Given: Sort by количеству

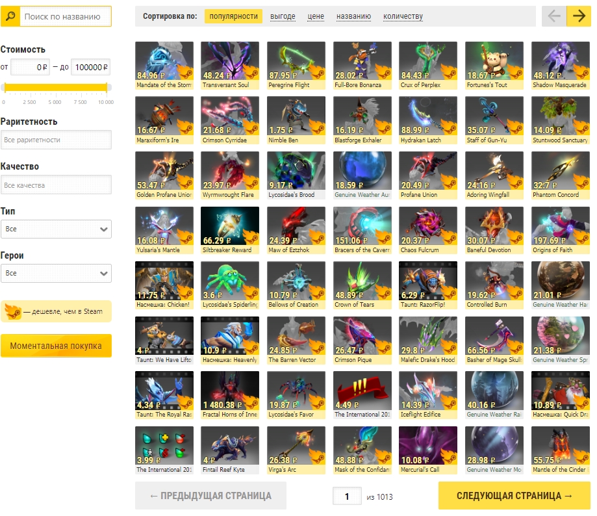Looking at the screenshot, I should pyautogui.click(x=403, y=16).
